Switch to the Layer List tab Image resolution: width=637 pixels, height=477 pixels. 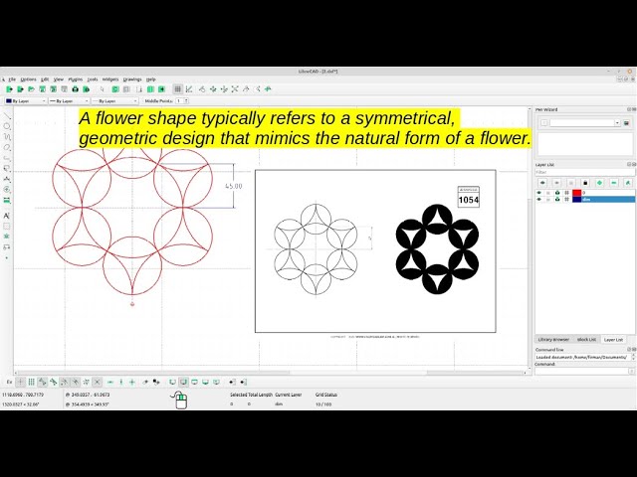tap(613, 340)
